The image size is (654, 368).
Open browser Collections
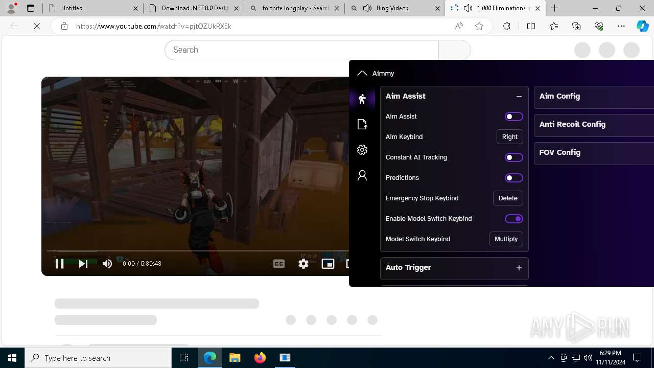pyautogui.click(x=576, y=26)
